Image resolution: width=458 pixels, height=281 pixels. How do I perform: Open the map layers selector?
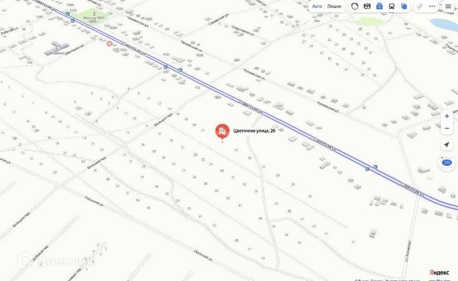404,6
